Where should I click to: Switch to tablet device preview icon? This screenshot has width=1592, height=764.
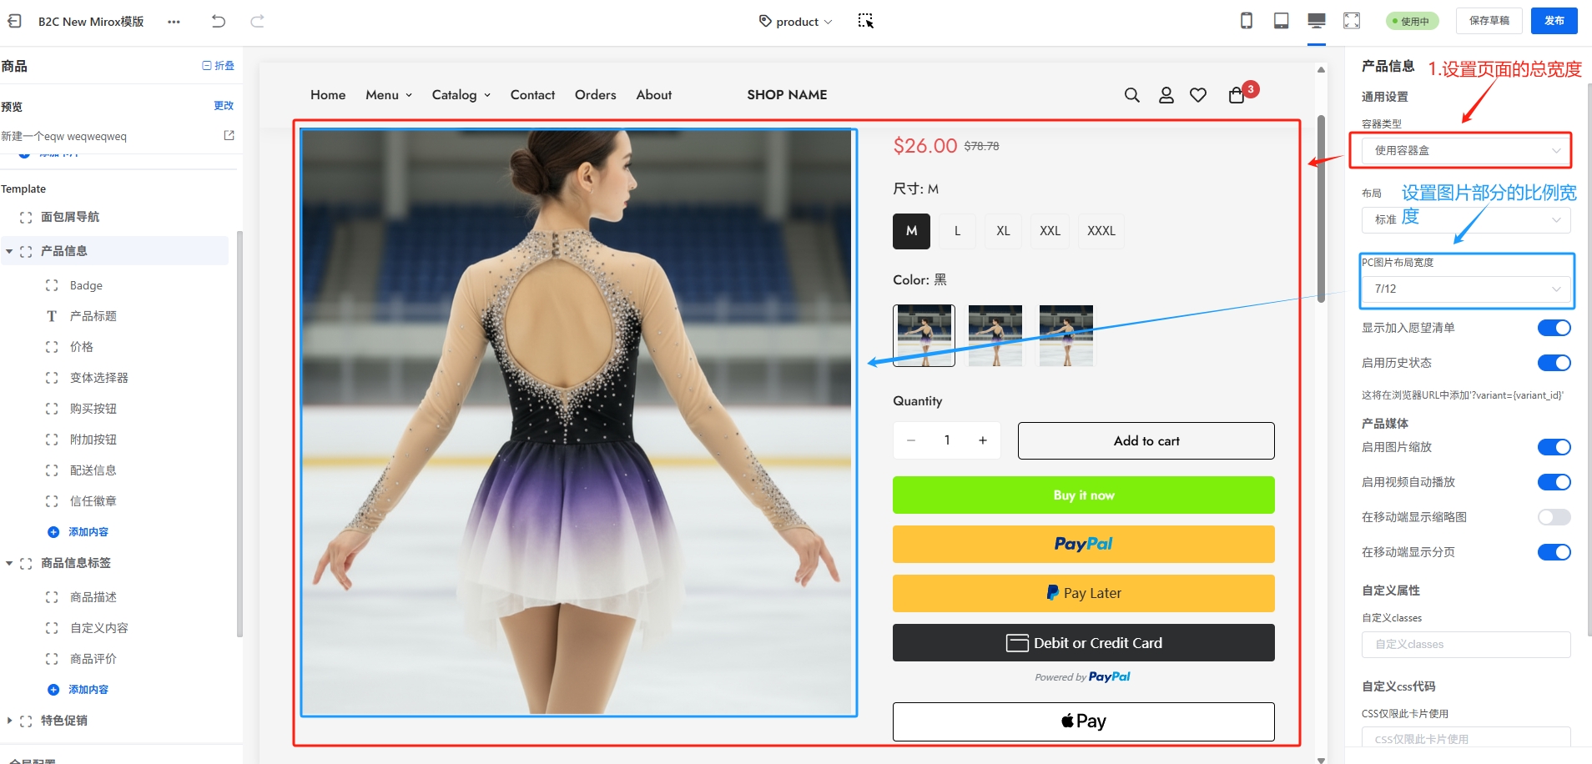tap(1281, 21)
